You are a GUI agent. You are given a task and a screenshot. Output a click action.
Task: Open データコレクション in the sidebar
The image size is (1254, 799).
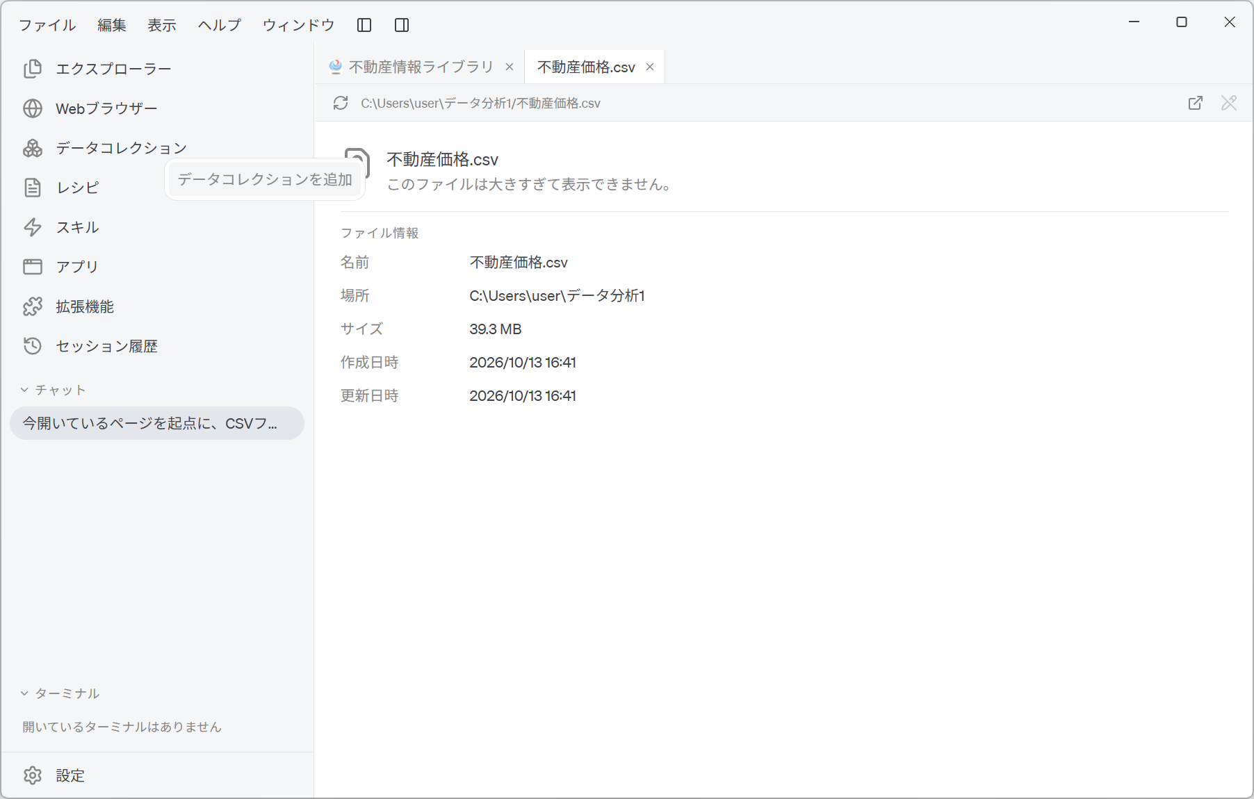(x=156, y=148)
